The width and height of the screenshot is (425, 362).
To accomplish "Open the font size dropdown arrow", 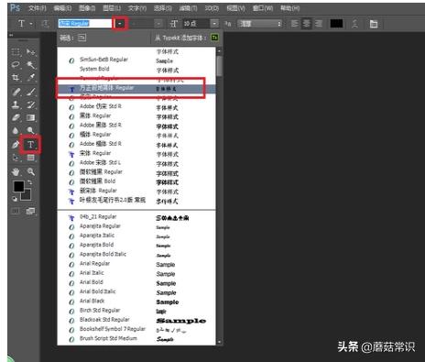I will (x=214, y=24).
